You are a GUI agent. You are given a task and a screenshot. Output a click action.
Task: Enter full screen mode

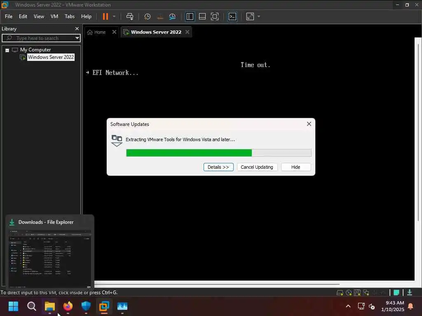tap(214, 16)
